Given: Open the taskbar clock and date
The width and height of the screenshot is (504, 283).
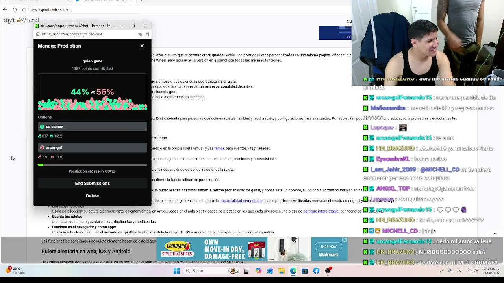Looking at the screenshot, I should point(491,271).
